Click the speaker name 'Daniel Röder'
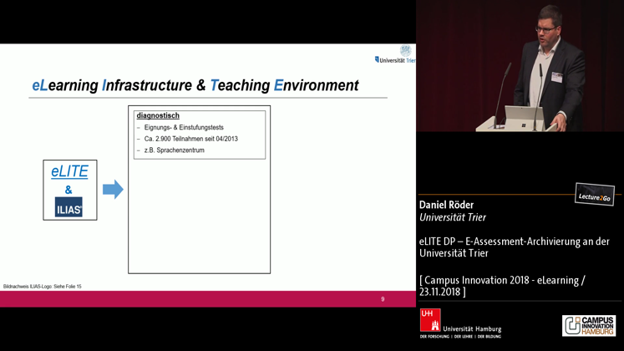624x351 pixels. 447,205
